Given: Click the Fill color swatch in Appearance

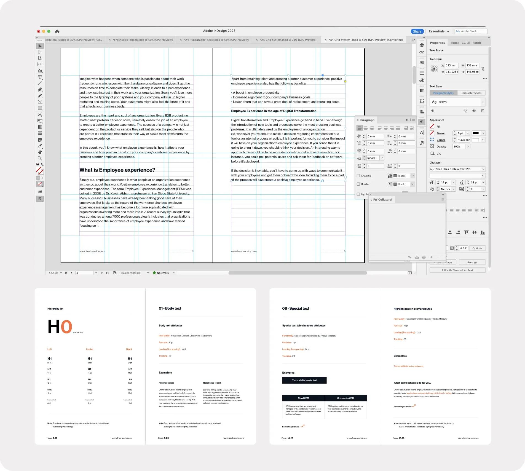Looking at the screenshot, I should point(432,126).
